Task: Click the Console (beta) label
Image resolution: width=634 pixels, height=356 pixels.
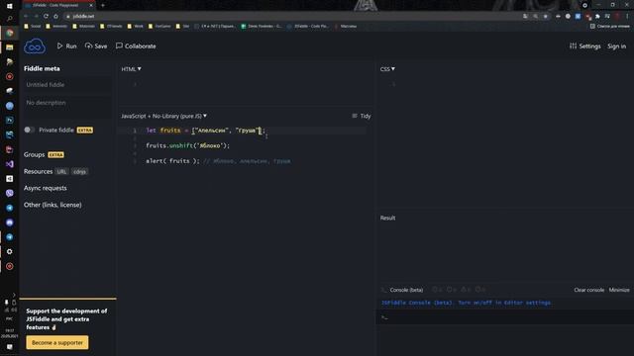Action: click(406, 290)
